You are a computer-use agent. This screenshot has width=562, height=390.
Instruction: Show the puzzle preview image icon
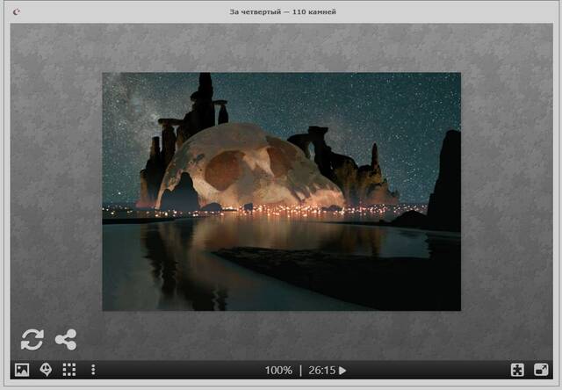[x=22, y=371]
